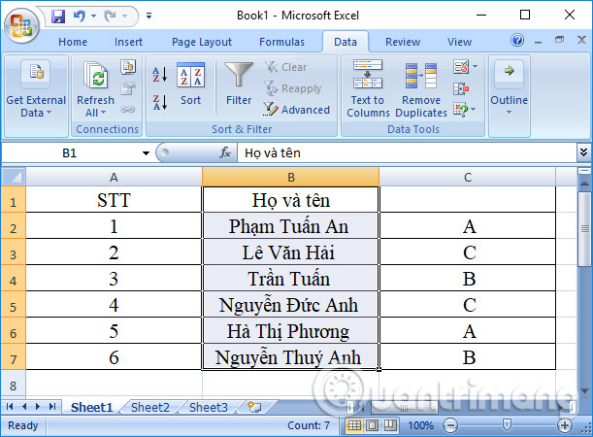This screenshot has width=593, height=437.
Task: Undo the last action
Action: [x=80, y=16]
